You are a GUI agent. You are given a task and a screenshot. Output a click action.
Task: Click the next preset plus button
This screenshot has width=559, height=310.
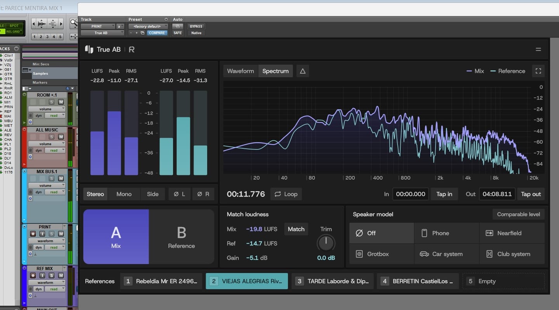(136, 33)
